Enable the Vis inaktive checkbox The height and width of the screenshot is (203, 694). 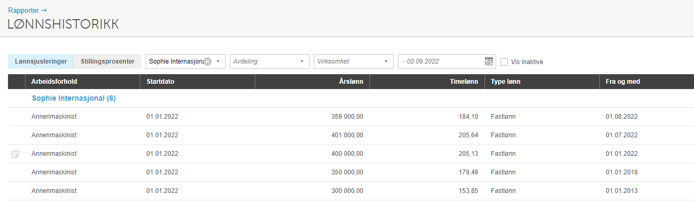point(504,62)
